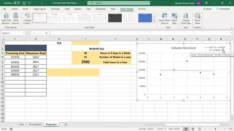Switch to the Formulas tab
The image size is (234, 131).
[55, 9]
